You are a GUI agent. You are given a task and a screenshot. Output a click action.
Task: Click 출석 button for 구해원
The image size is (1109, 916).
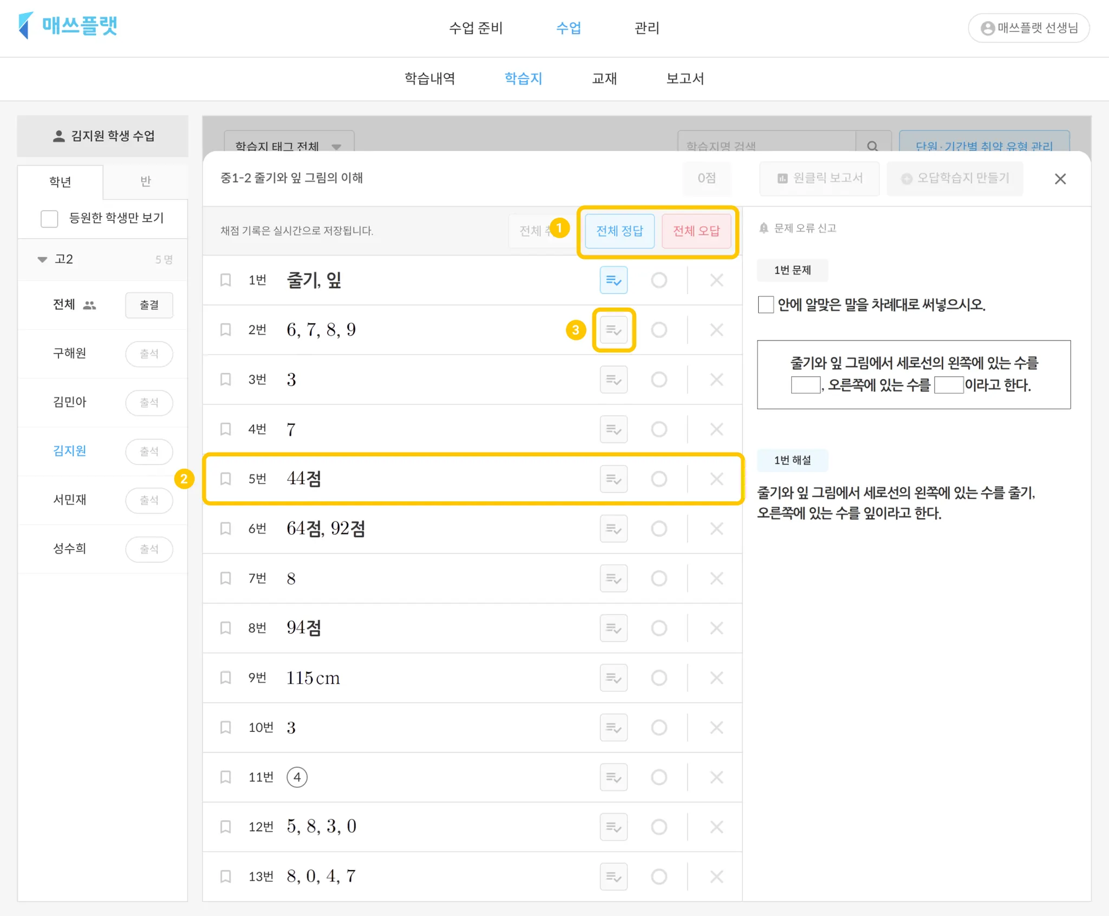[149, 354]
